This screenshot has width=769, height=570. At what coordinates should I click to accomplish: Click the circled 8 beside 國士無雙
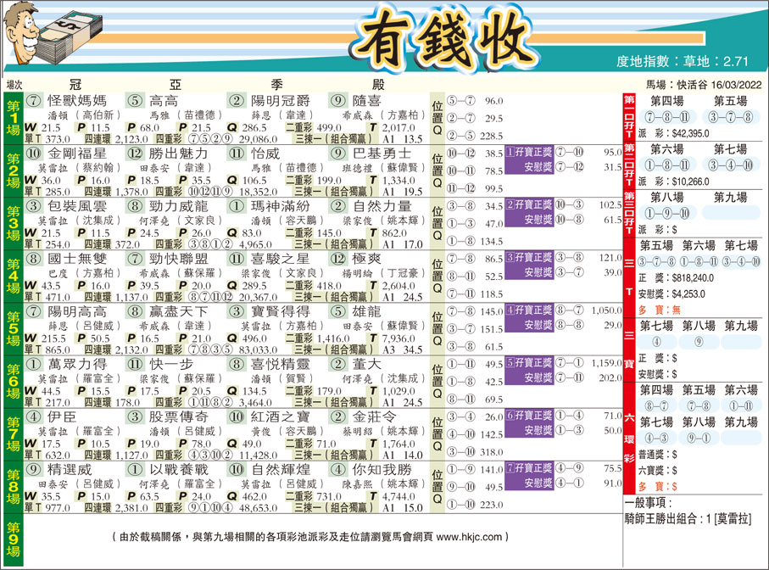tap(32, 258)
